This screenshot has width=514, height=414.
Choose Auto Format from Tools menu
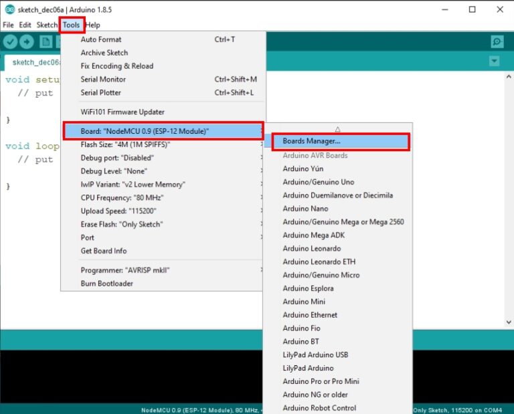click(163, 39)
